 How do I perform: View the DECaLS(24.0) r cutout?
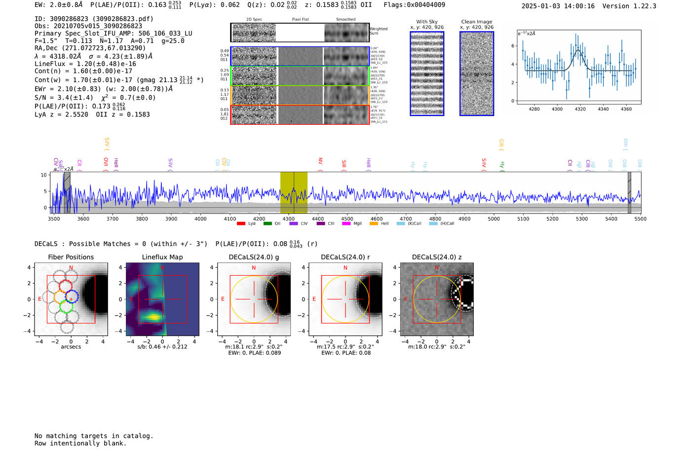[345, 299]
